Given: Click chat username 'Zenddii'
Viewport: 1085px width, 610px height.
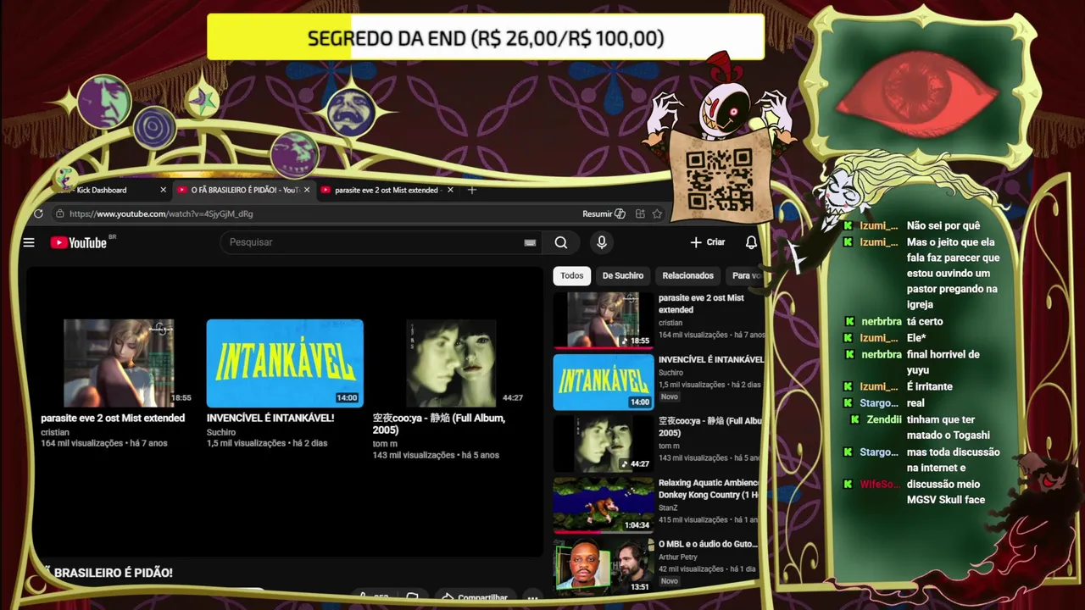Looking at the screenshot, I should (885, 419).
